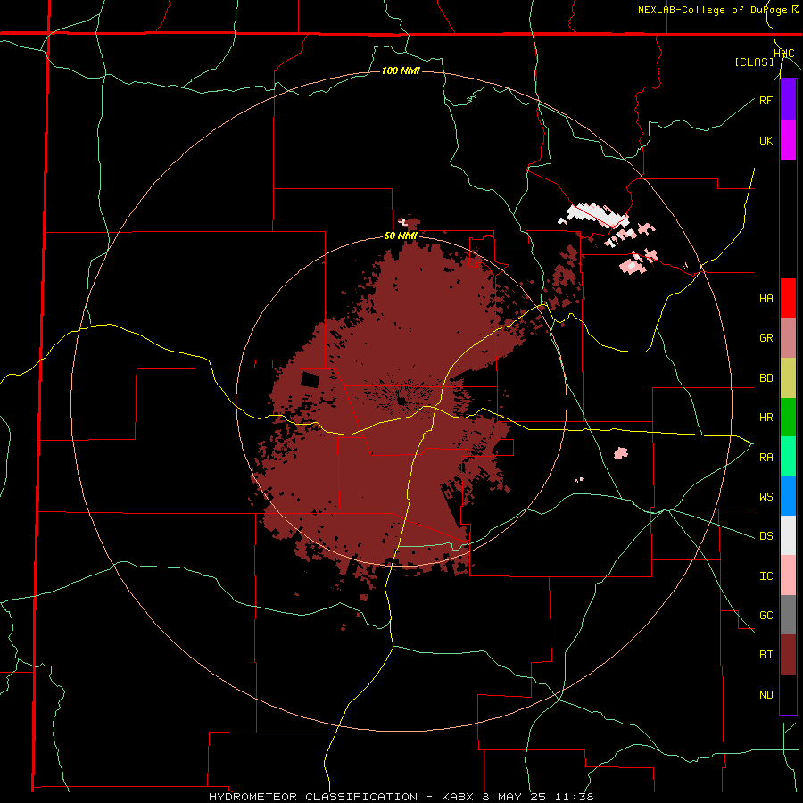Click the ND black legend swatch

[x=788, y=694]
